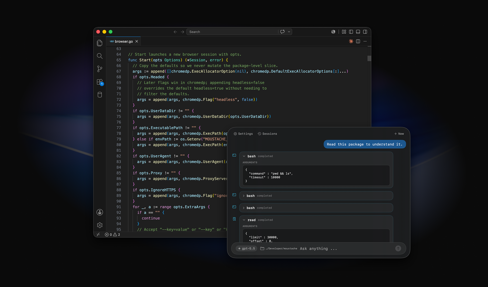Image resolution: width=488 pixels, height=287 pixels.
Task: Click the 'func Start' declaration text
Action: tap(139, 60)
